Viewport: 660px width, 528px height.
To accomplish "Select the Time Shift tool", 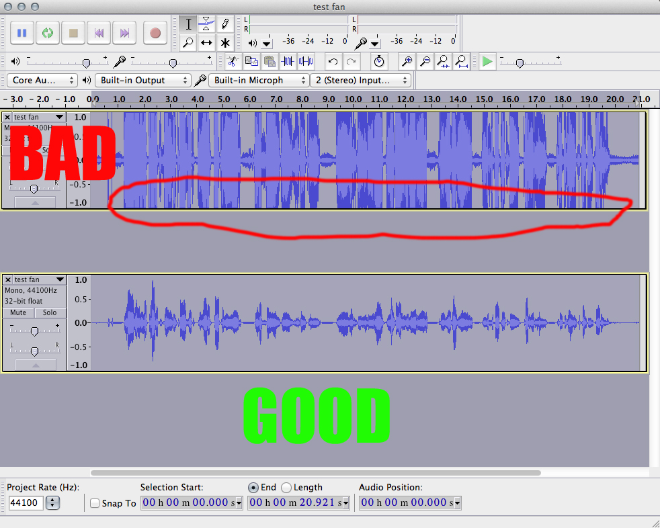I will tap(206, 42).
